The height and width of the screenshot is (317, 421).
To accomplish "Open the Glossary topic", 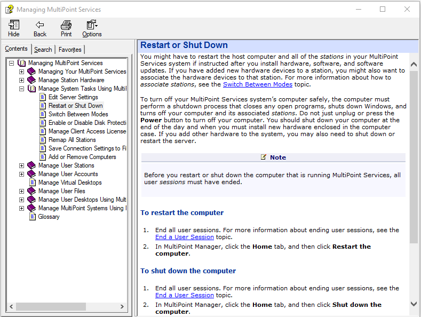I will [49, 217].
